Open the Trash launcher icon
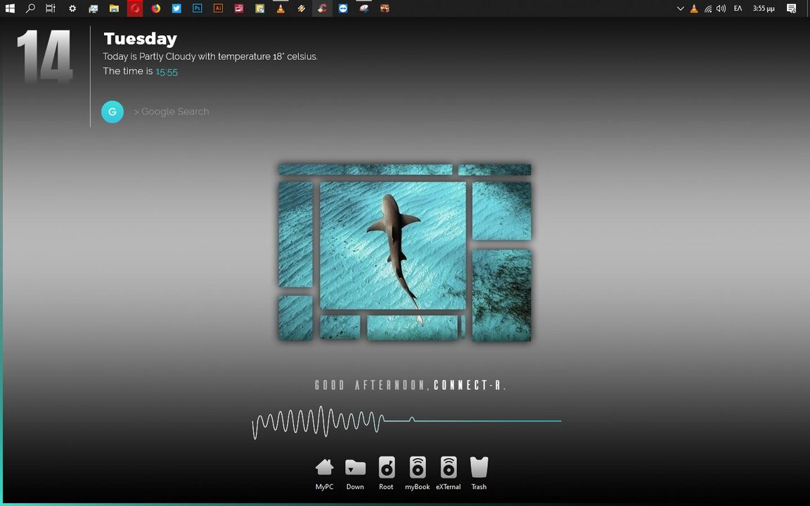810x506 pixels. [479, 467]
